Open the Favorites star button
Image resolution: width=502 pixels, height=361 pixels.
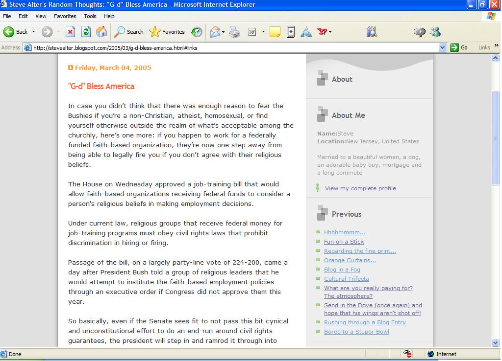tap(167, 32)
